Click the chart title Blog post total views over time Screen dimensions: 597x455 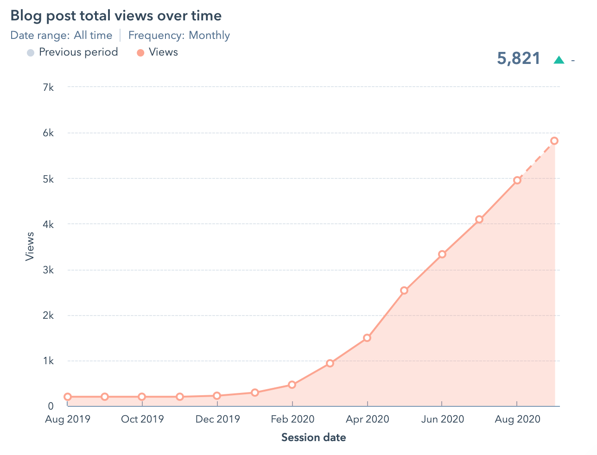tap(116, 16)
